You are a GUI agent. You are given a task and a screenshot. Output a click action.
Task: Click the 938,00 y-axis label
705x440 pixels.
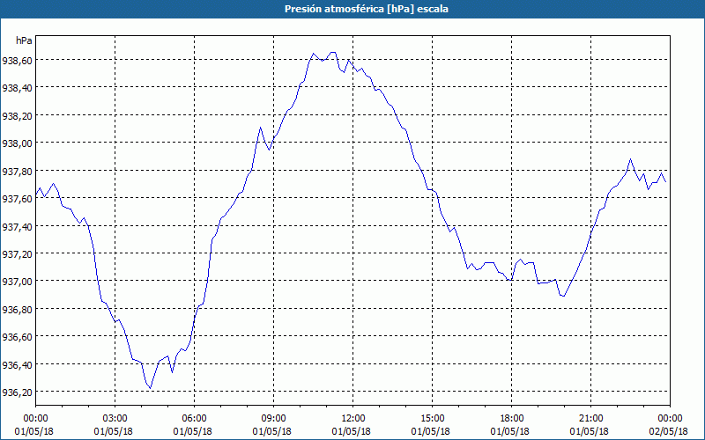coord(17,143)
